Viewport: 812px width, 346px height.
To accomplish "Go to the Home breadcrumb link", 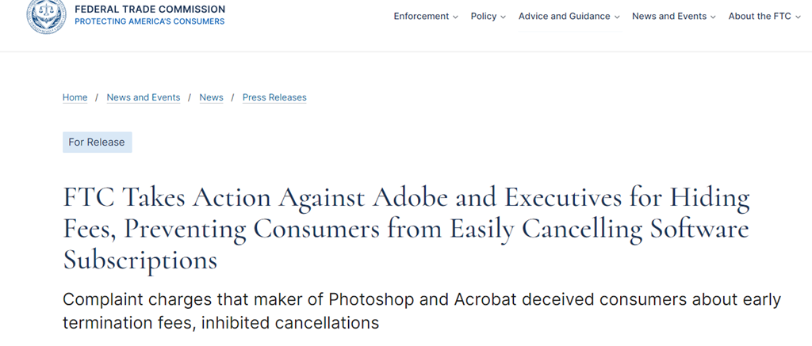I will (x=75, y=97).
